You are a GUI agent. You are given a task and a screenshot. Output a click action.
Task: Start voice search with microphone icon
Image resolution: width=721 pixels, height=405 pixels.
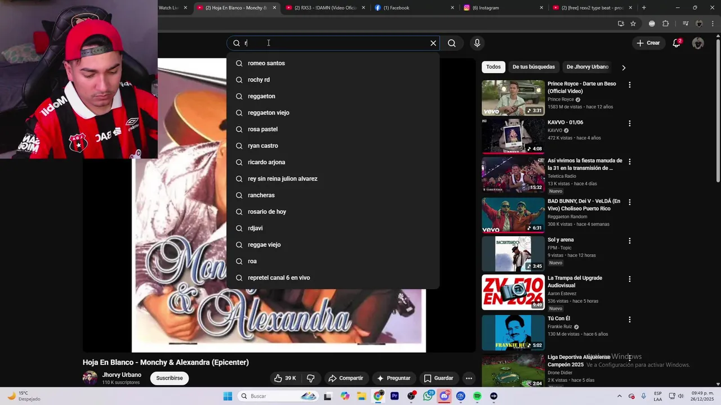tap(477, 43)
